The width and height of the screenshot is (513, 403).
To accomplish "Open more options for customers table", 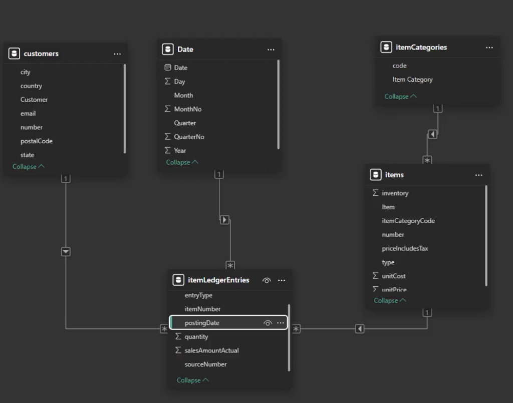I will click(x=117, y=54).
